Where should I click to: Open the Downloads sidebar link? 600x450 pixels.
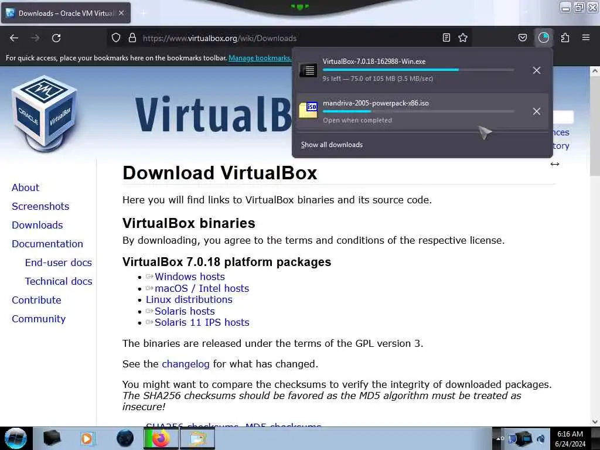(x=37, y=225)
